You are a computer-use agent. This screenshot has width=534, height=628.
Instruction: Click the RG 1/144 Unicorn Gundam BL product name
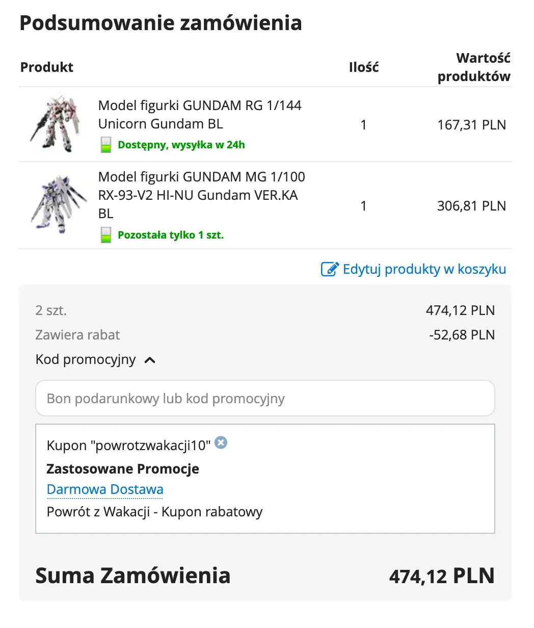point(200,115)
